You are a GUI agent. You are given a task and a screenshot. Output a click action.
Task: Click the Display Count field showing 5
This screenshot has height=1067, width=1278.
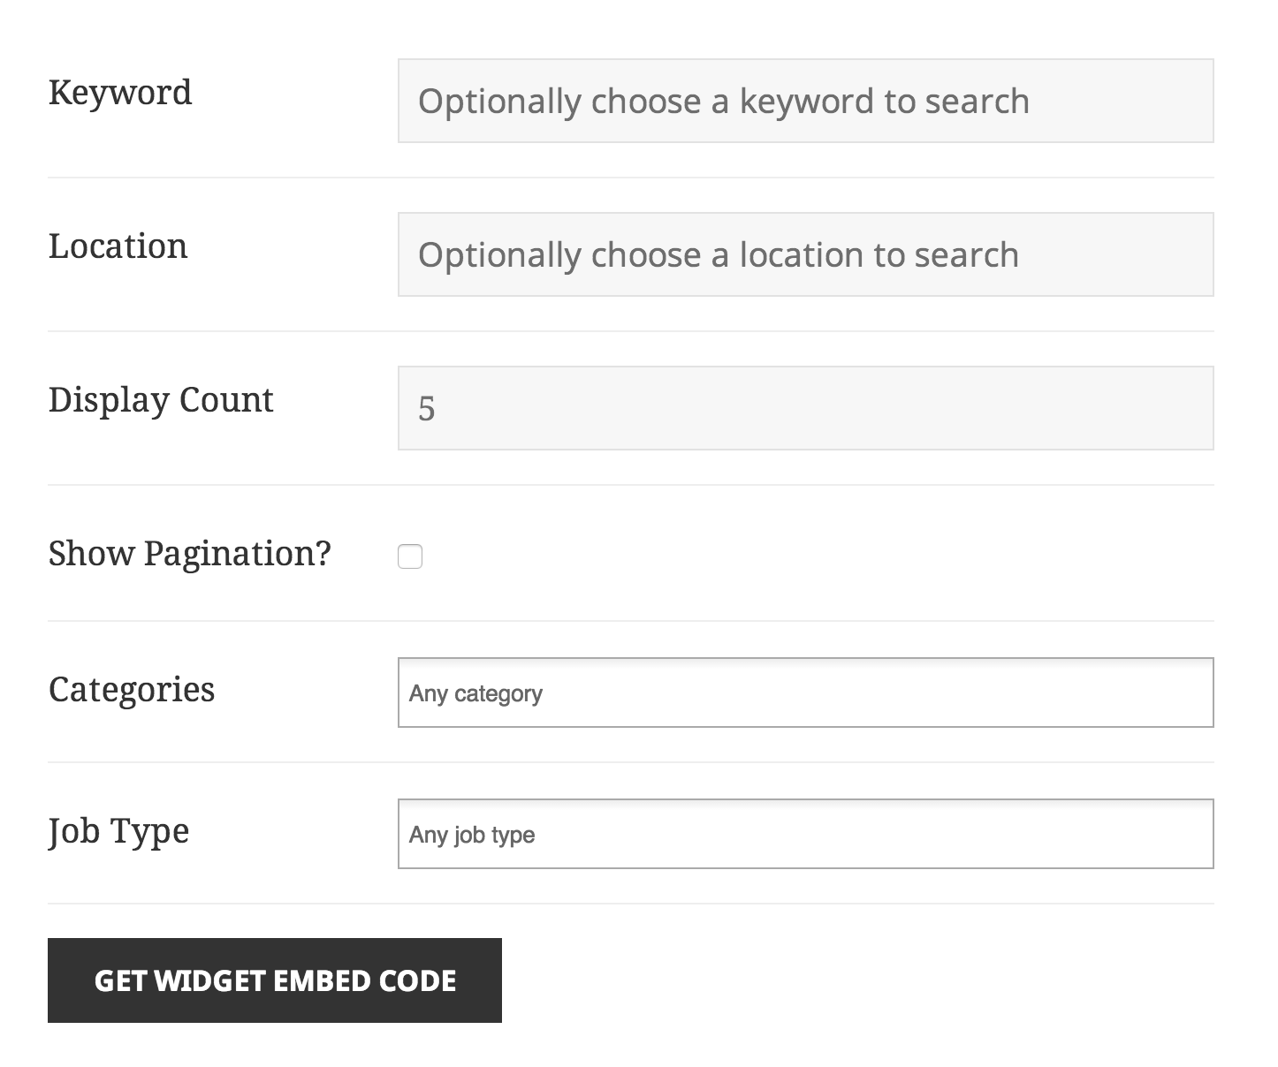805,407
